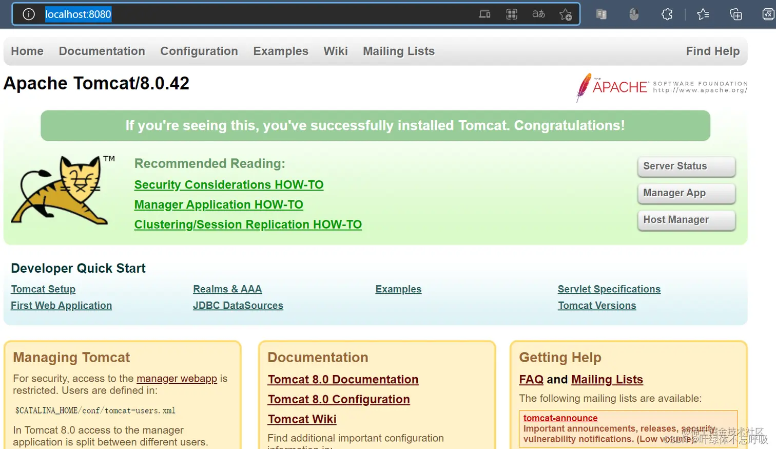Open the Extensions puzzle icon
This screenshot has height=449, width=776.
coord(667,14)
